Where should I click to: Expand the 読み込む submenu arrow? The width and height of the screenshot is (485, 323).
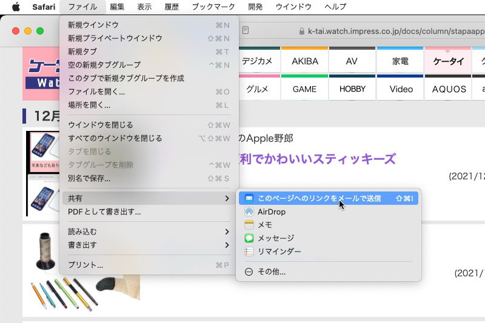[x=227, y=231]
